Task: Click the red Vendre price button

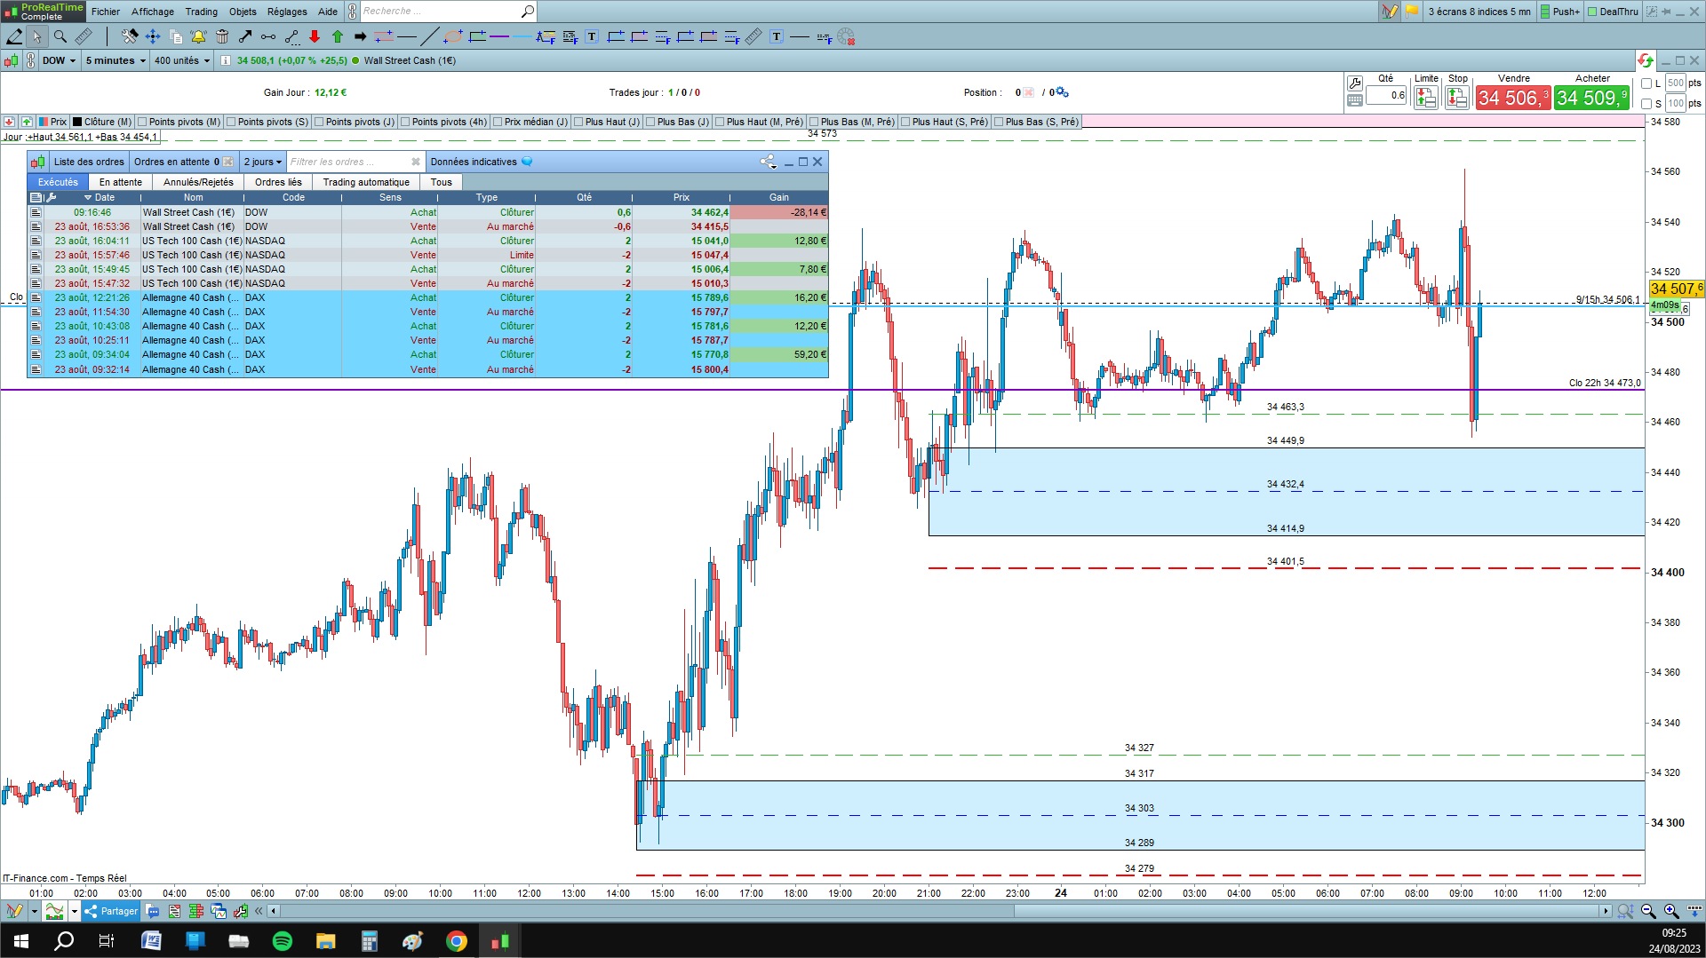Action: [x=1513, y=98]
